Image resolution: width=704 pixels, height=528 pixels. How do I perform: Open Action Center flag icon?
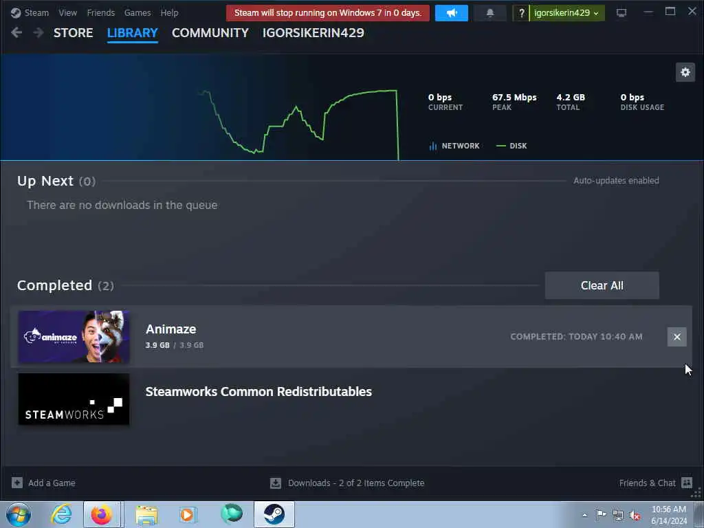[x=601, y=515]
